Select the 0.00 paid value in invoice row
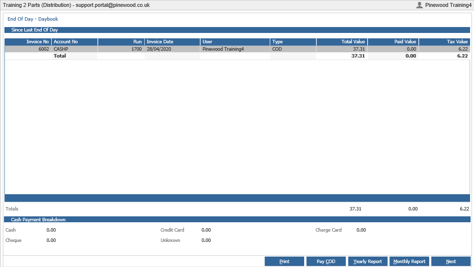474x267 pixels. pyautogui.click(x=393, y=49)
